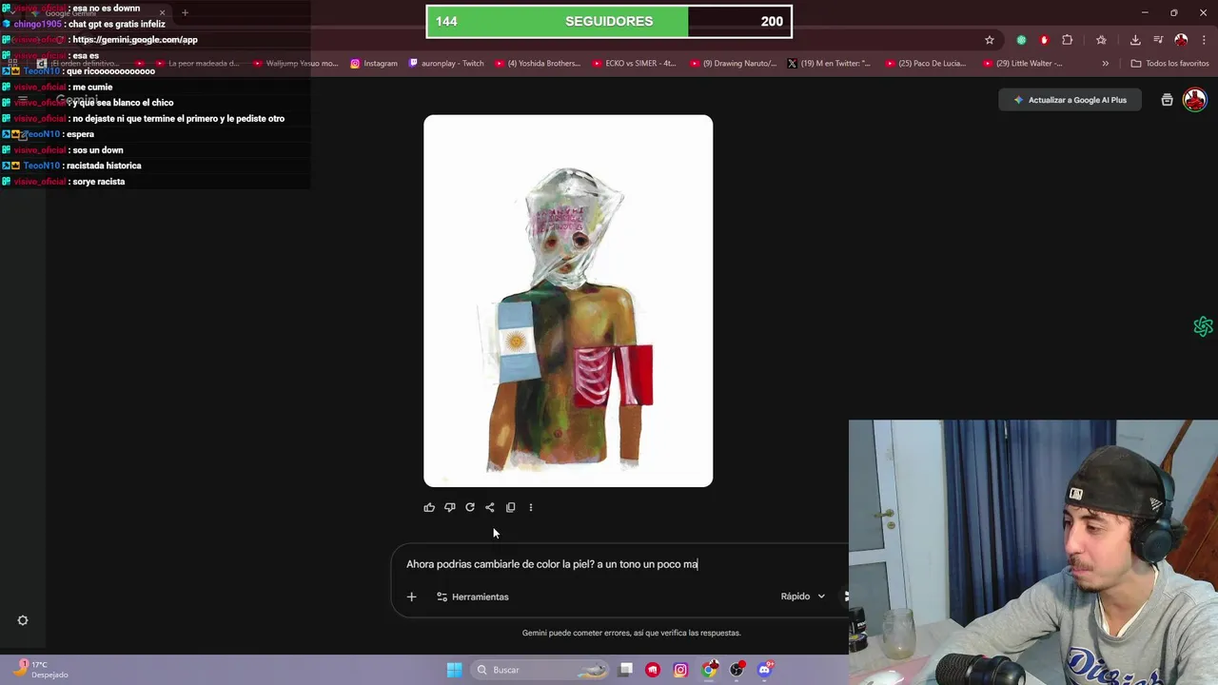Open the generated figure image
The height and width of the screenshot is (685, 1218).
[x=568, y=301]
